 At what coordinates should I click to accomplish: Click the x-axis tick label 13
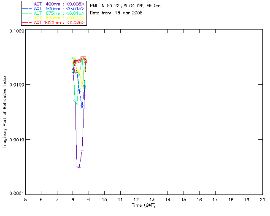pyautogui.click(x=152, y=200)
